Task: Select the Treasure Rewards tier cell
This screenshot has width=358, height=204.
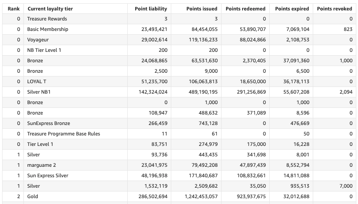Action: tap(47, 19)
